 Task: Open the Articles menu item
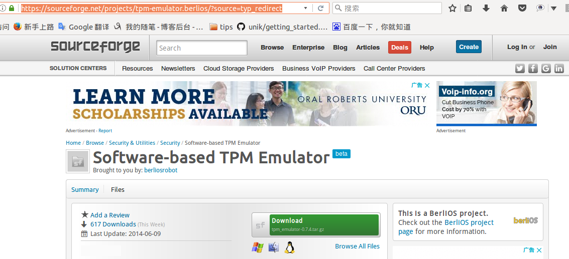click(368, 48)
